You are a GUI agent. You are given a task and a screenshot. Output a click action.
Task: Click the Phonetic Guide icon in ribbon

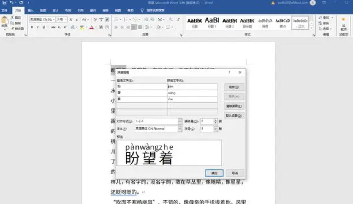101,19
